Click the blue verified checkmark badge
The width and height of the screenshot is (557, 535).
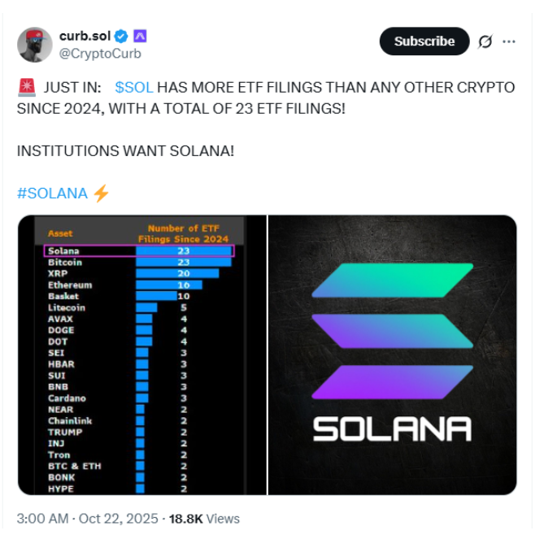point(122,36)
